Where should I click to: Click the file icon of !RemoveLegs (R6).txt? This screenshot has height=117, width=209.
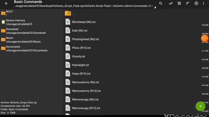point(68,99)
